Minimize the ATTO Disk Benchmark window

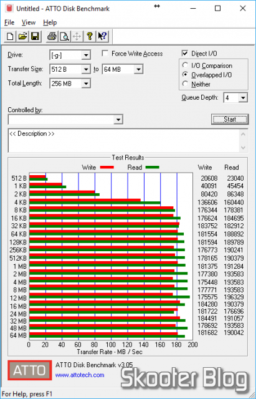click(193, 8)
